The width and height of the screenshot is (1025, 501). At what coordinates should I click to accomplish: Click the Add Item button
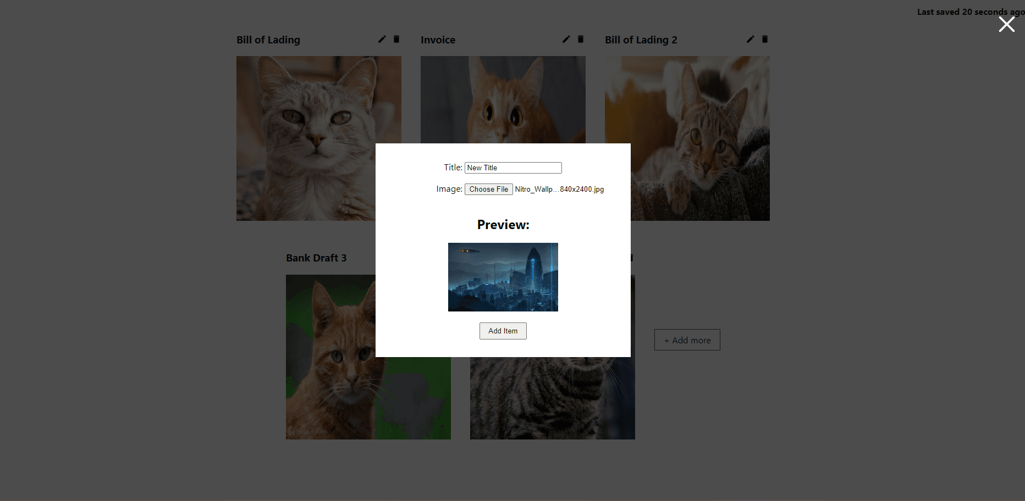[503, 331]
